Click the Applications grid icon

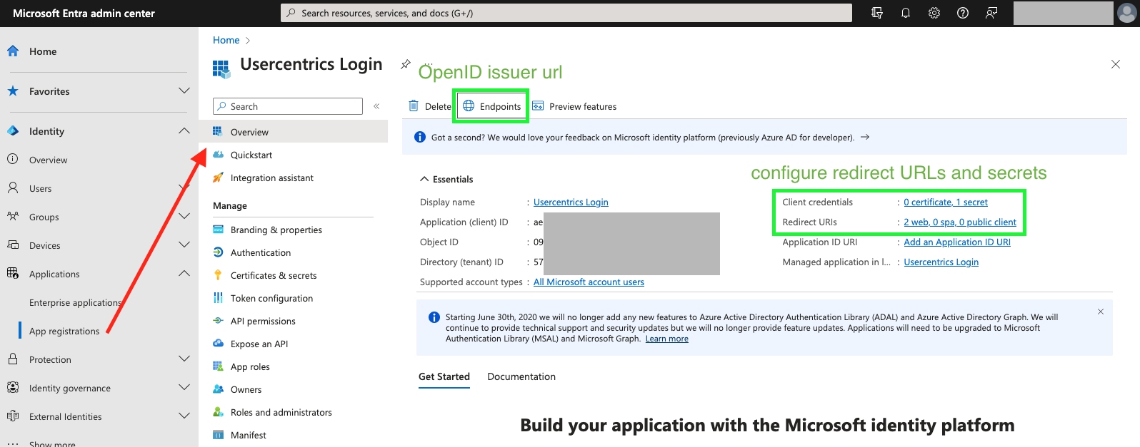13,274
